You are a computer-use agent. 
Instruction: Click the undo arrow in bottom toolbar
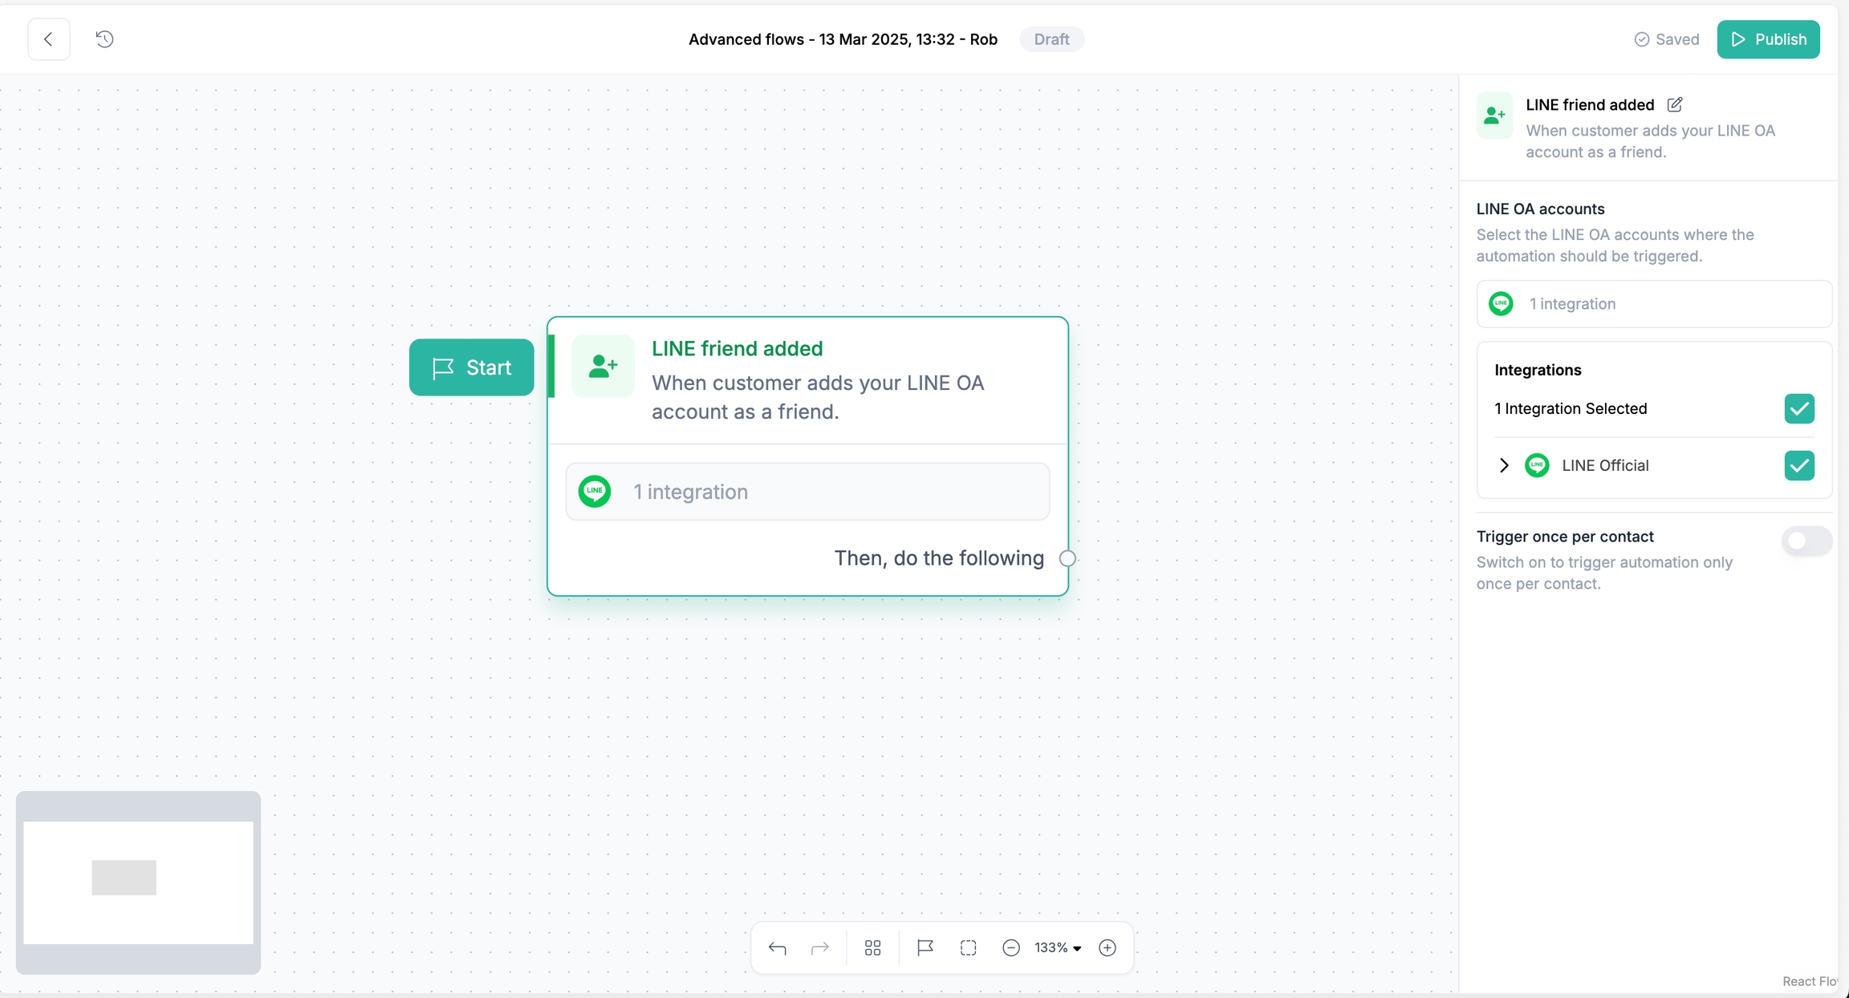777,947
